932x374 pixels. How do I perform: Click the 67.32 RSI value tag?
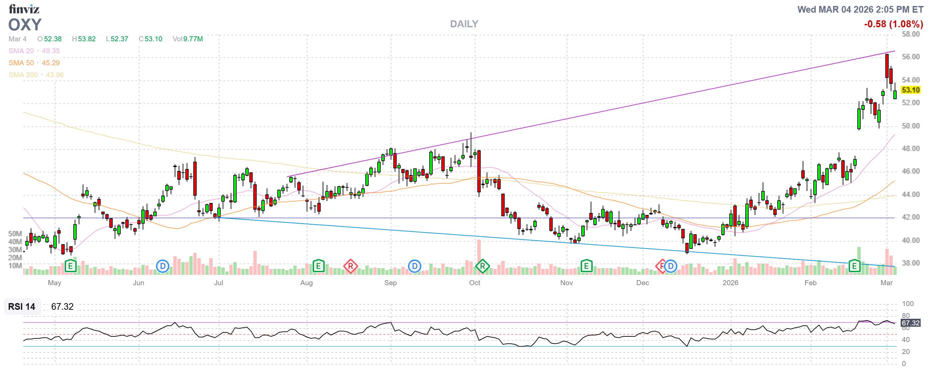pyautogui.click(x=910, y=323)
